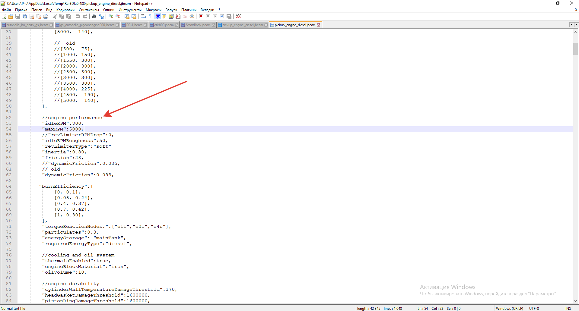The width and height of the screenshot is (579, 311).
Task: Click the Close All documents icon
Action: coord(39,16)
